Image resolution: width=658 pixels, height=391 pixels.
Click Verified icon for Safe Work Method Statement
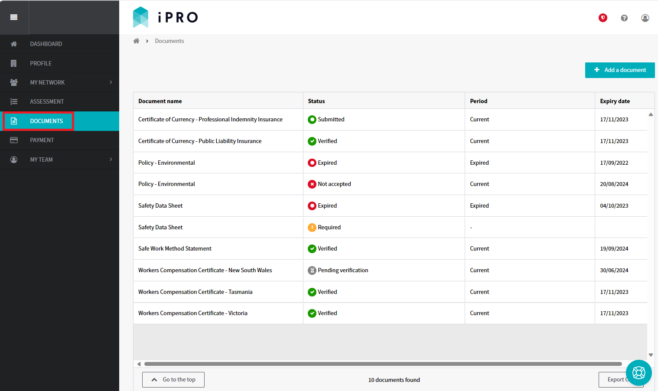(312, 249)
